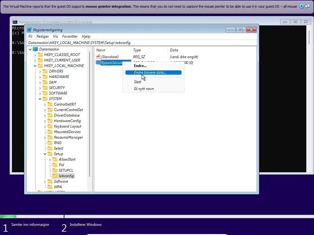This screenshot has width=314, height=235.
Task: Collapse the Datamaskin root node
Action: coord(30,49)
